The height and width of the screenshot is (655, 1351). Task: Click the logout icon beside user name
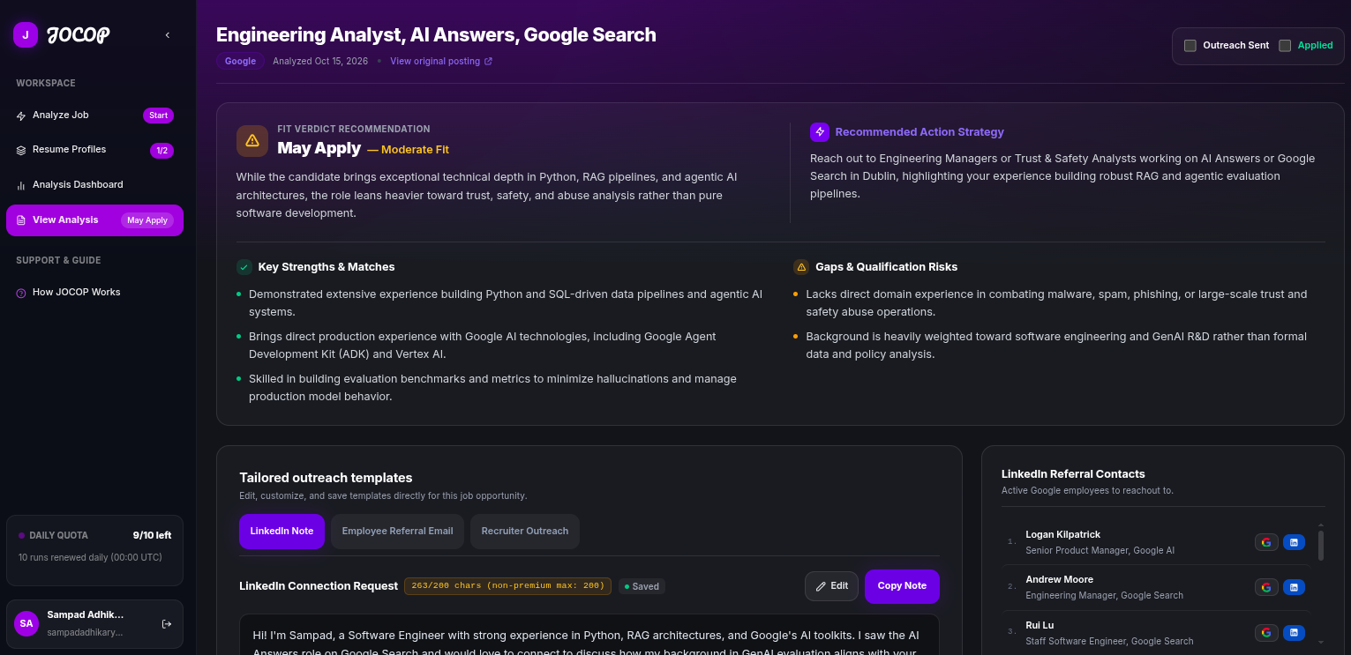(167, 624)
